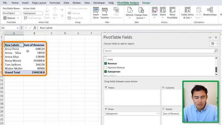This screenshot has height=125, width=222.
Task: Uncheck the Salesperson field checkbox
Action: (105, 72)
